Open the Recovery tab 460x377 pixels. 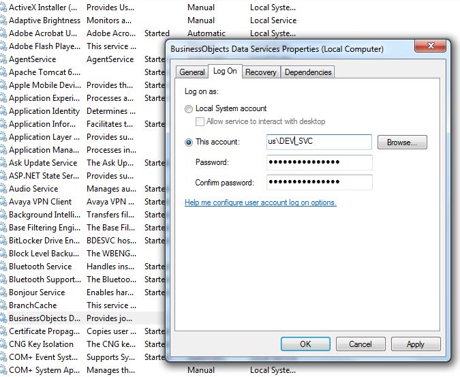[x=261, y=72]
